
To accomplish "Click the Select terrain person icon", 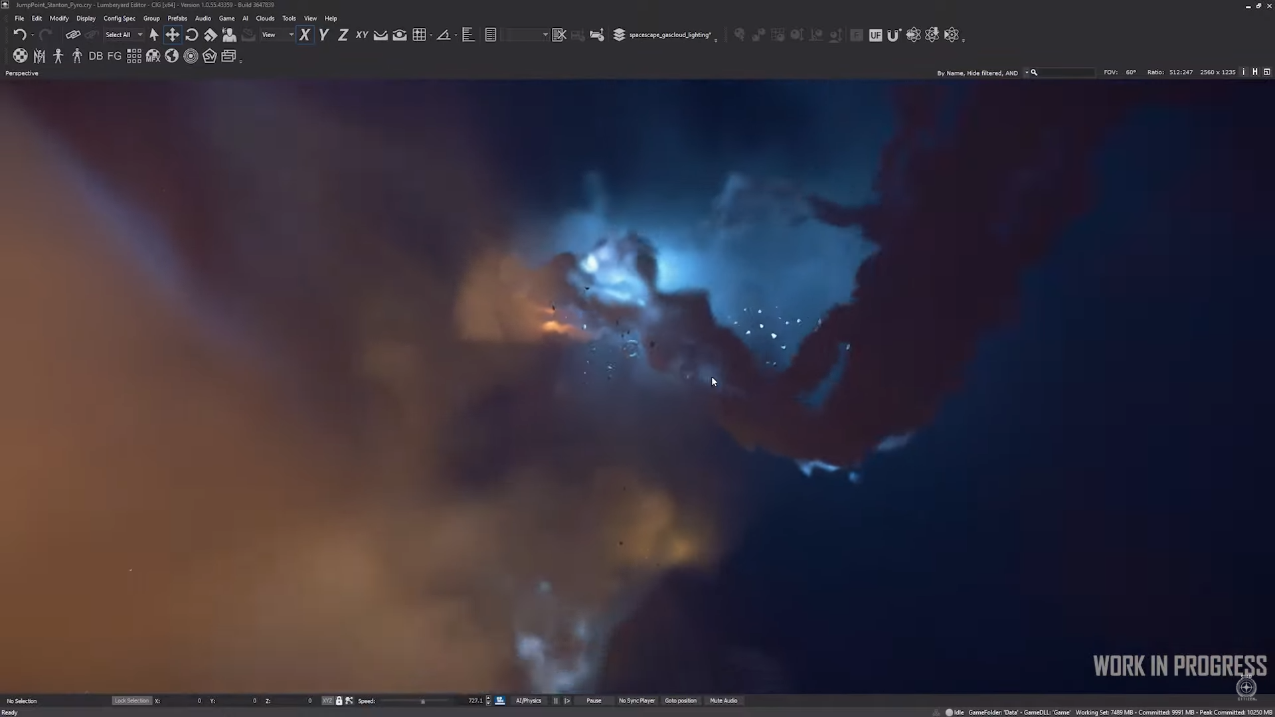I will [229, 35].
